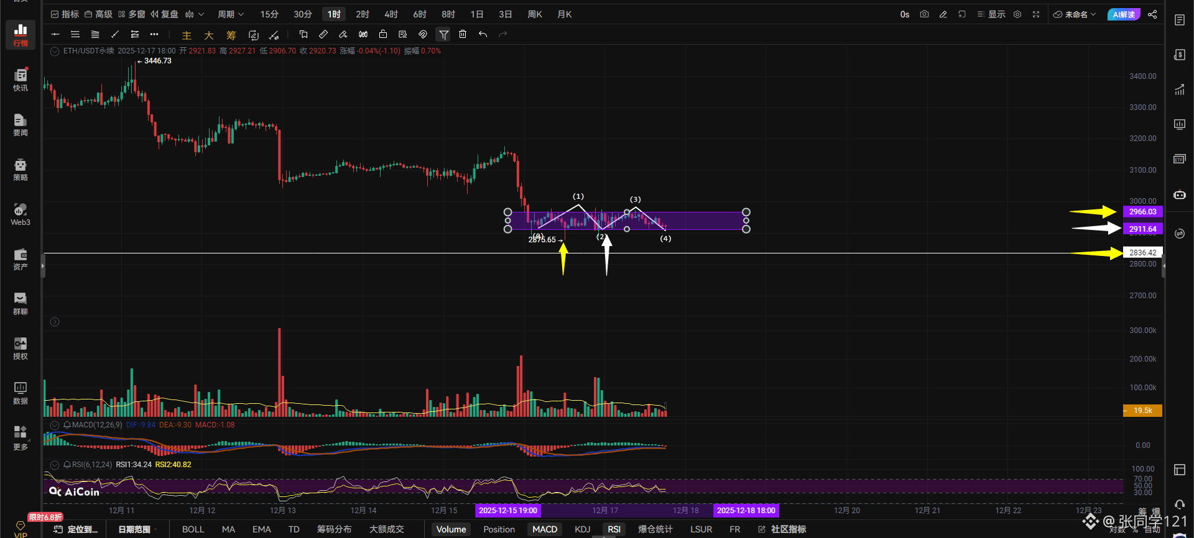Select the trend line drawing tool
Image resolution: width=1194 pixels, height=538 pixels.
click(x=114, y=34)
